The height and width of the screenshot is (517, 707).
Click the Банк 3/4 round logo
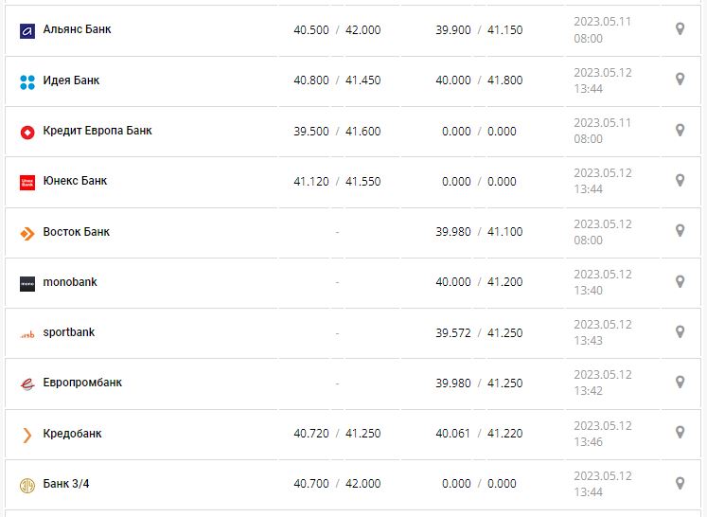pyautogui.click(x=27, y=485)
